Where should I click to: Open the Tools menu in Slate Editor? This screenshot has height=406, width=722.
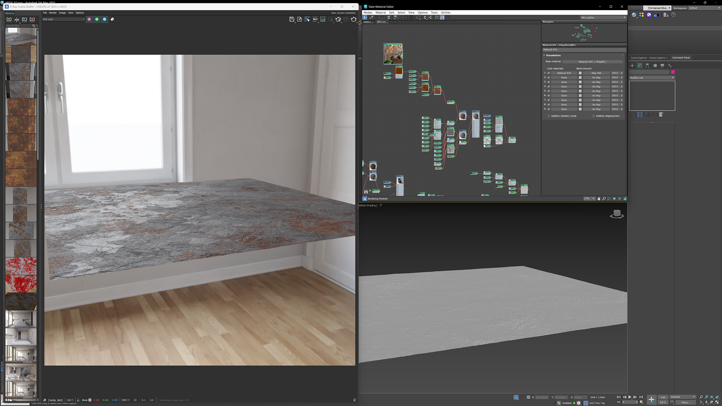pyautogui.click(x=434, y=12)
